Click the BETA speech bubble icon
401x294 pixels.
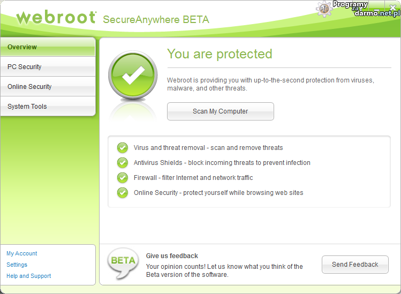[123, 262]
